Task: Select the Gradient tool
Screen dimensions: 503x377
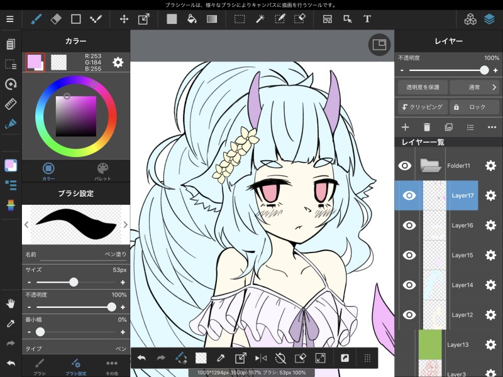Action: (x=212, y=19)
